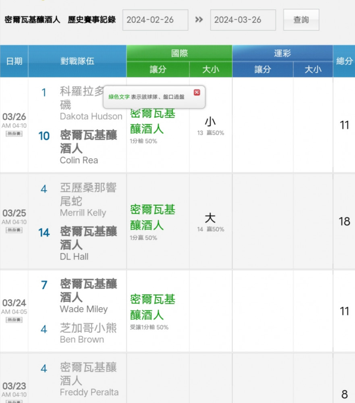
Task: Click pitcher name DL Hall
Action: 74,257
